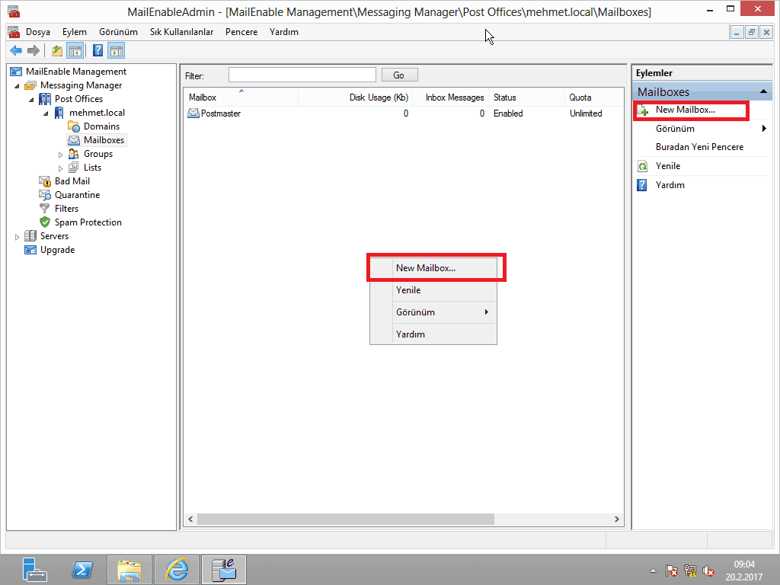Click into the Filter text field

(x=302, y=75)
